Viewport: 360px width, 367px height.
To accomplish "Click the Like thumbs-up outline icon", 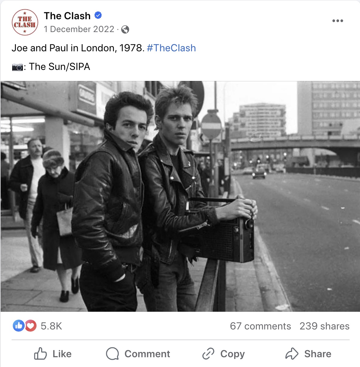I will coord(41,354).
